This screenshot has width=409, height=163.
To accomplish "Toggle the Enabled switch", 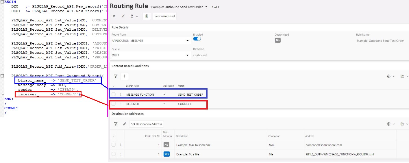I will [x=197, y=39].
